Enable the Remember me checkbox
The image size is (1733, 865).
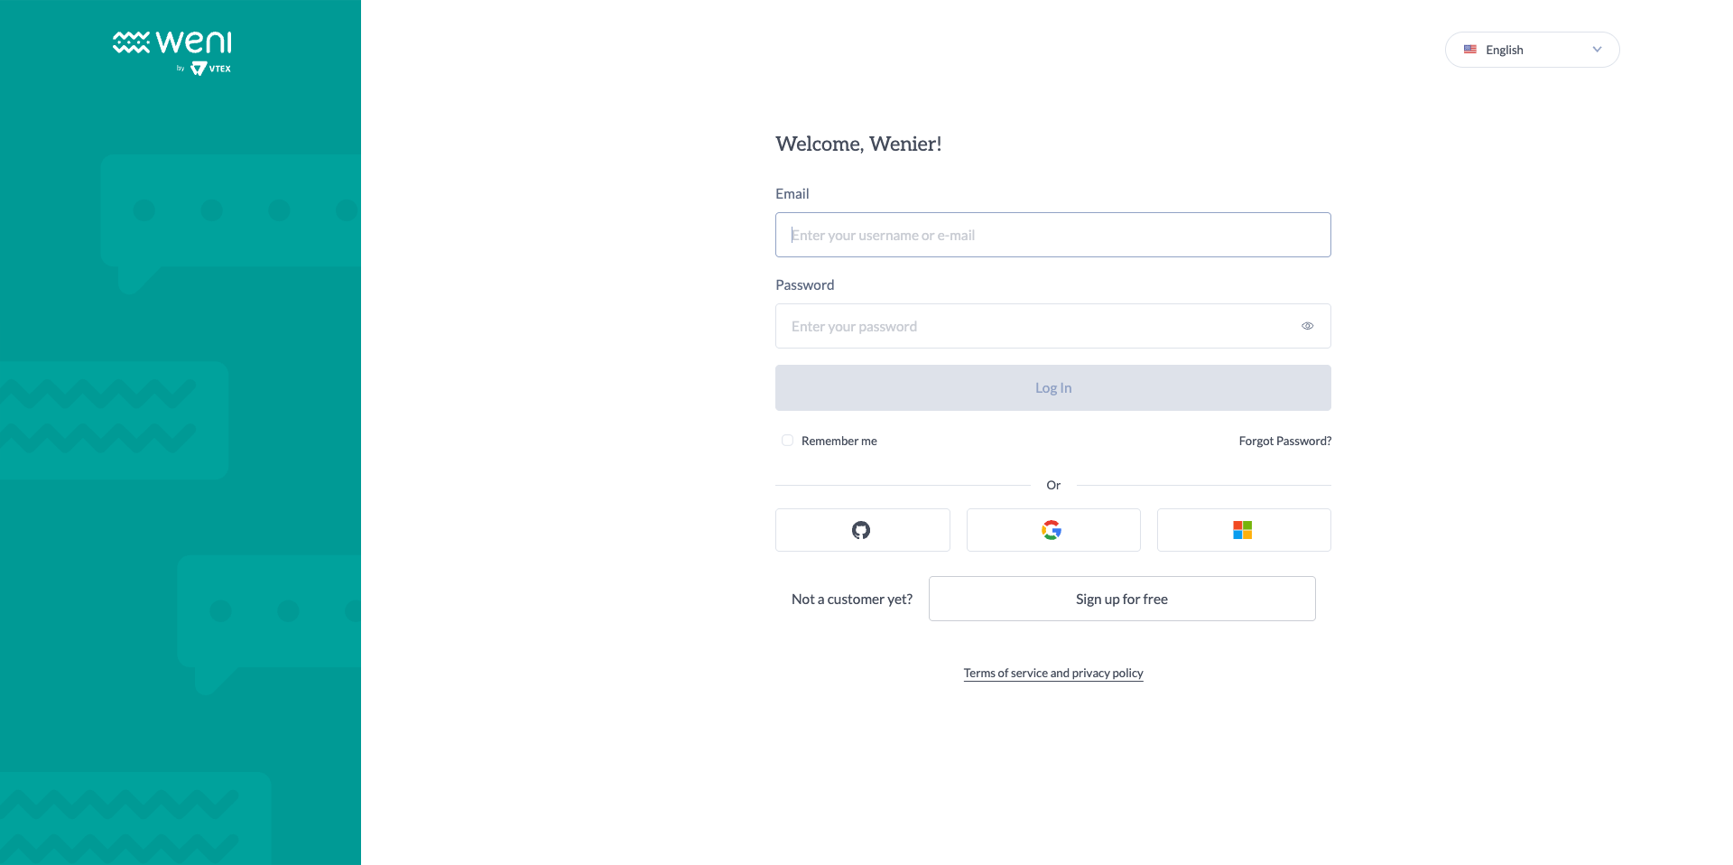coord(787,441)
